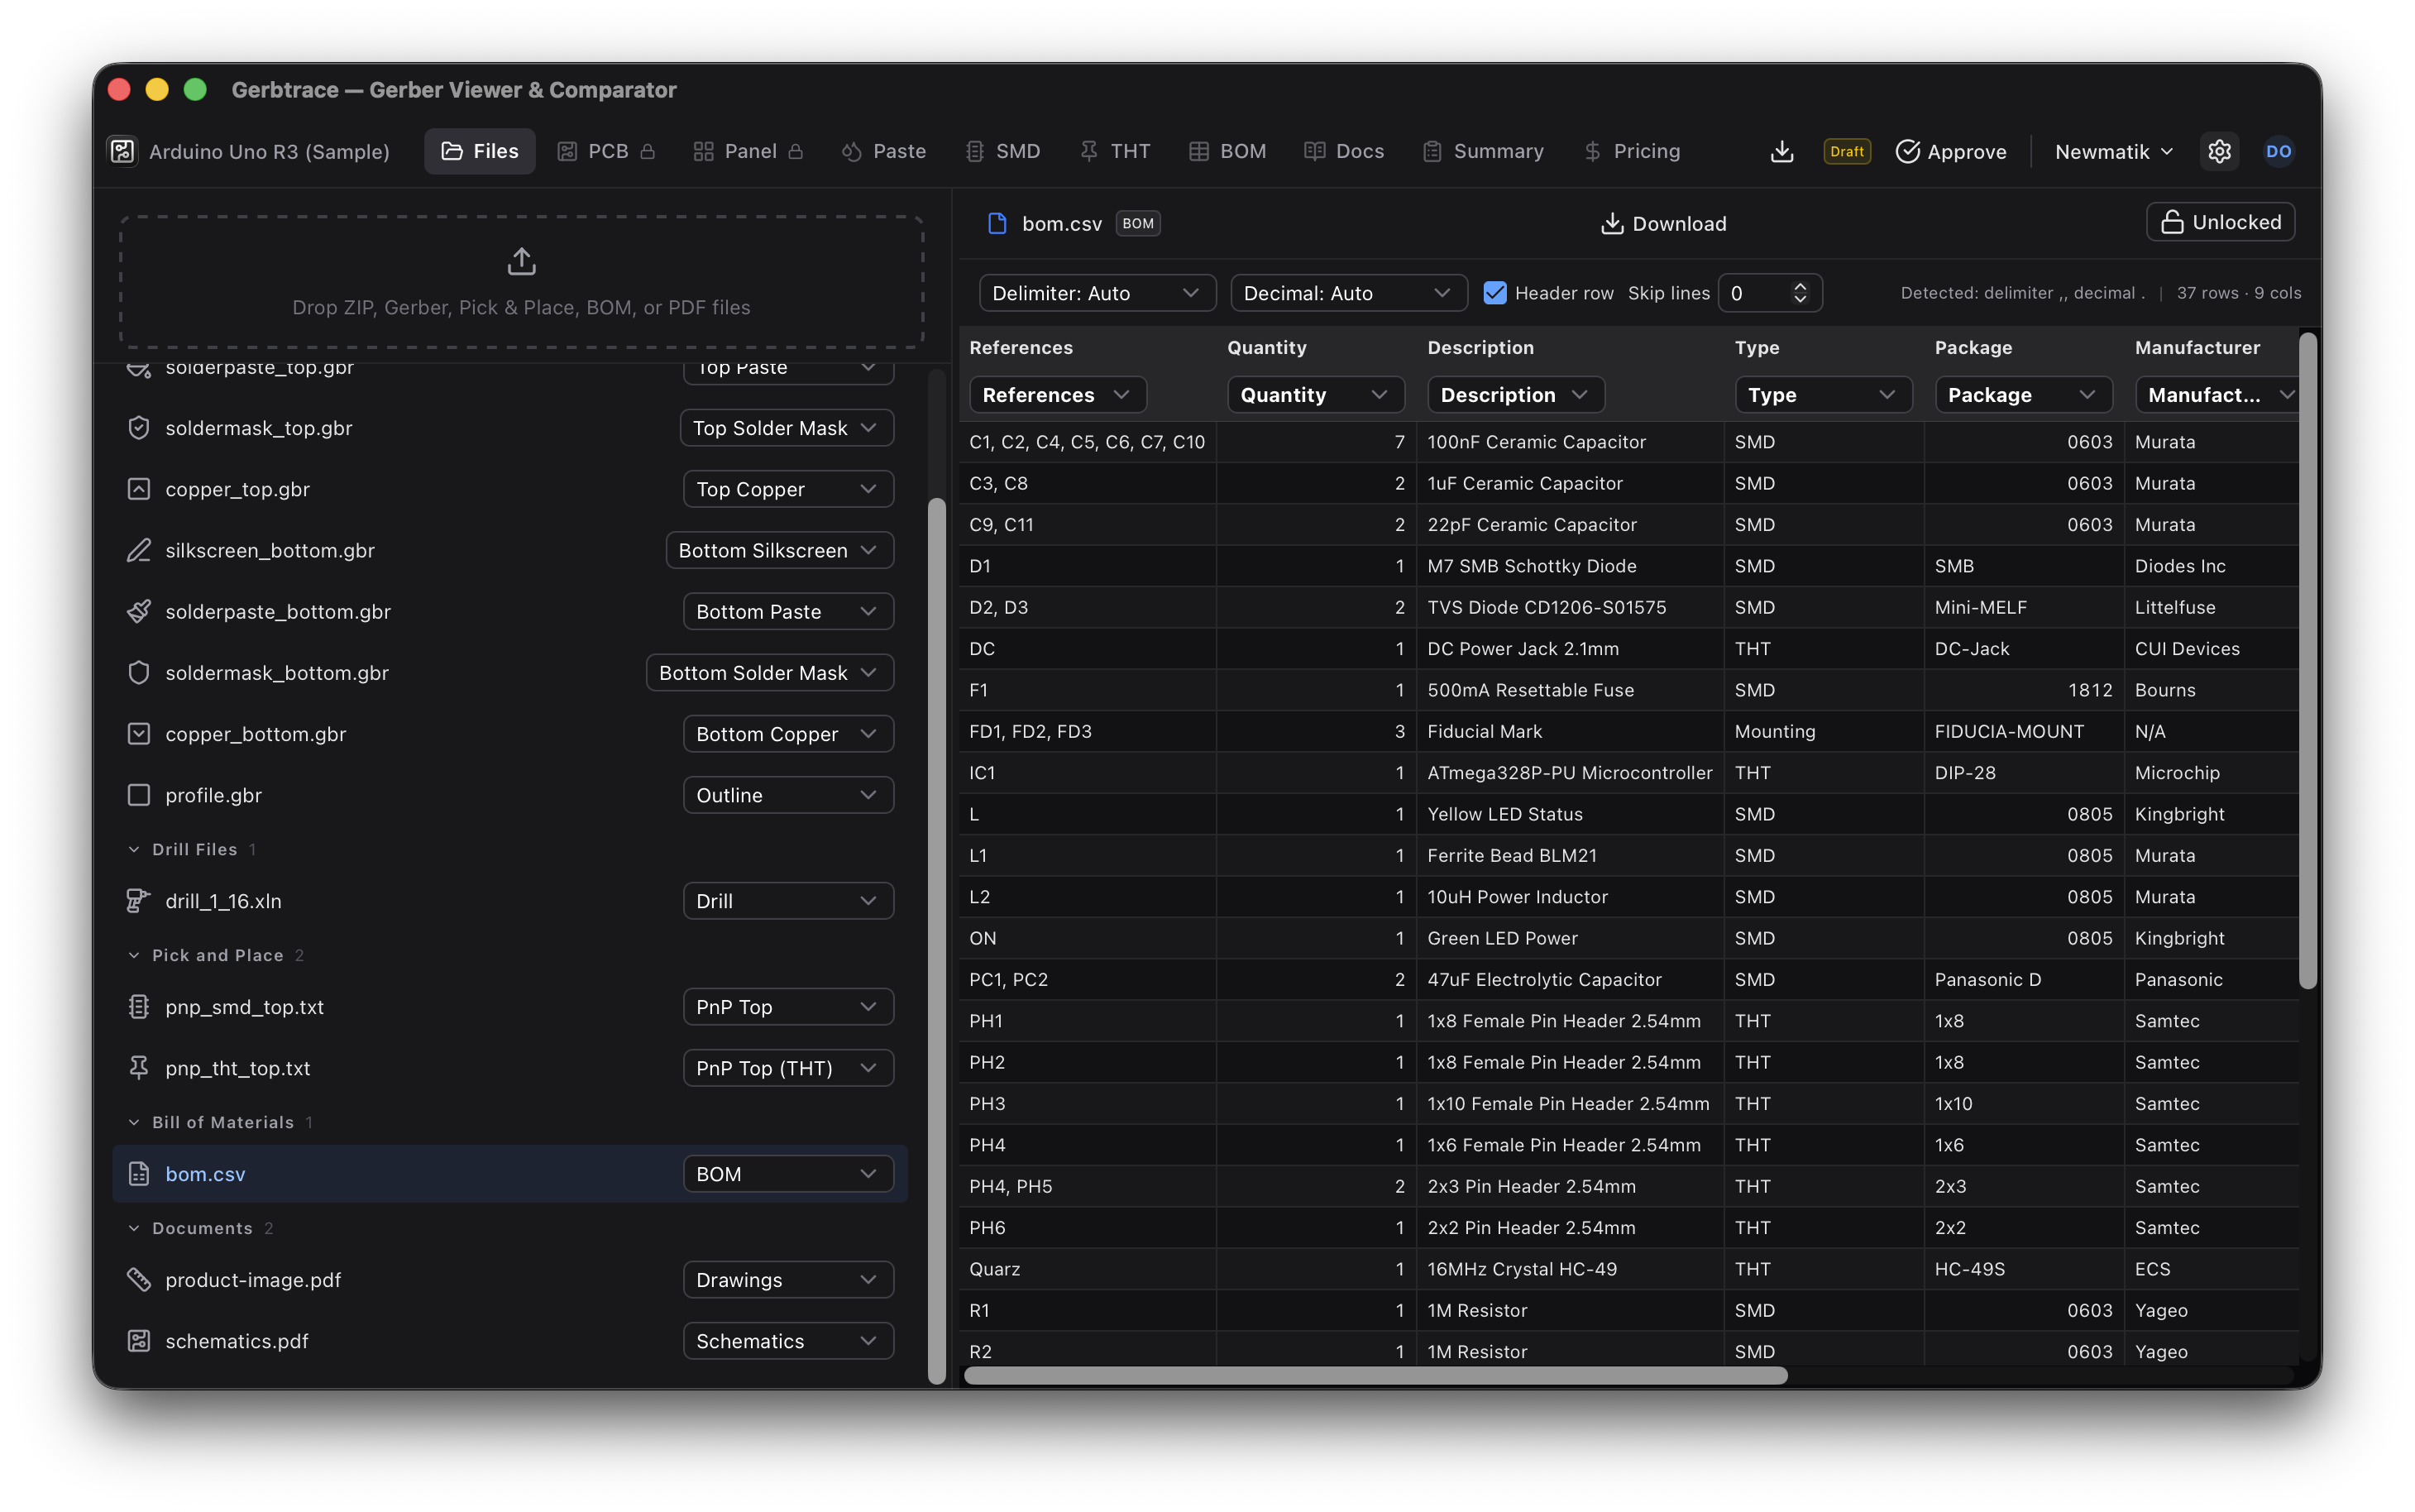Open the Bottom Silkscreen layer type dropdown
The image size is (2415, 1512).
[x=780, y=550]
